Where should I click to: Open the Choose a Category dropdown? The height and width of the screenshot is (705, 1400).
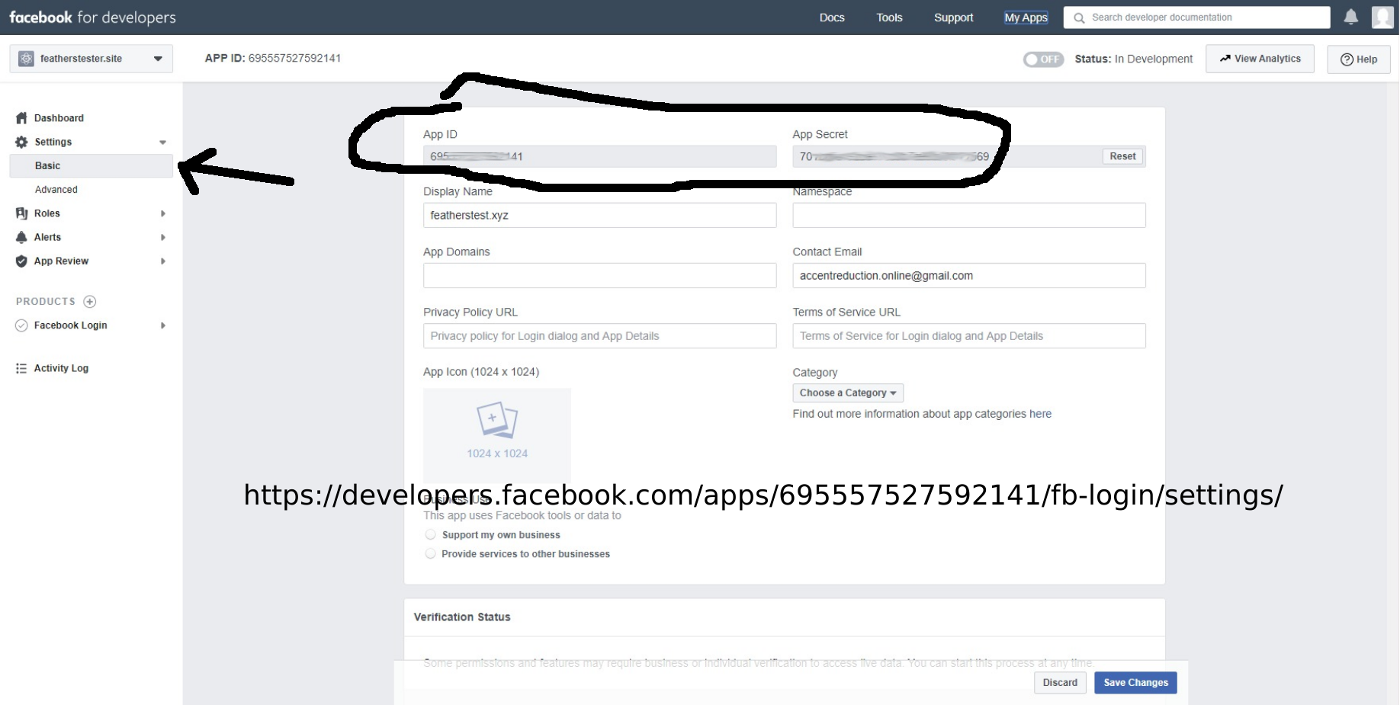coord(848,393)
